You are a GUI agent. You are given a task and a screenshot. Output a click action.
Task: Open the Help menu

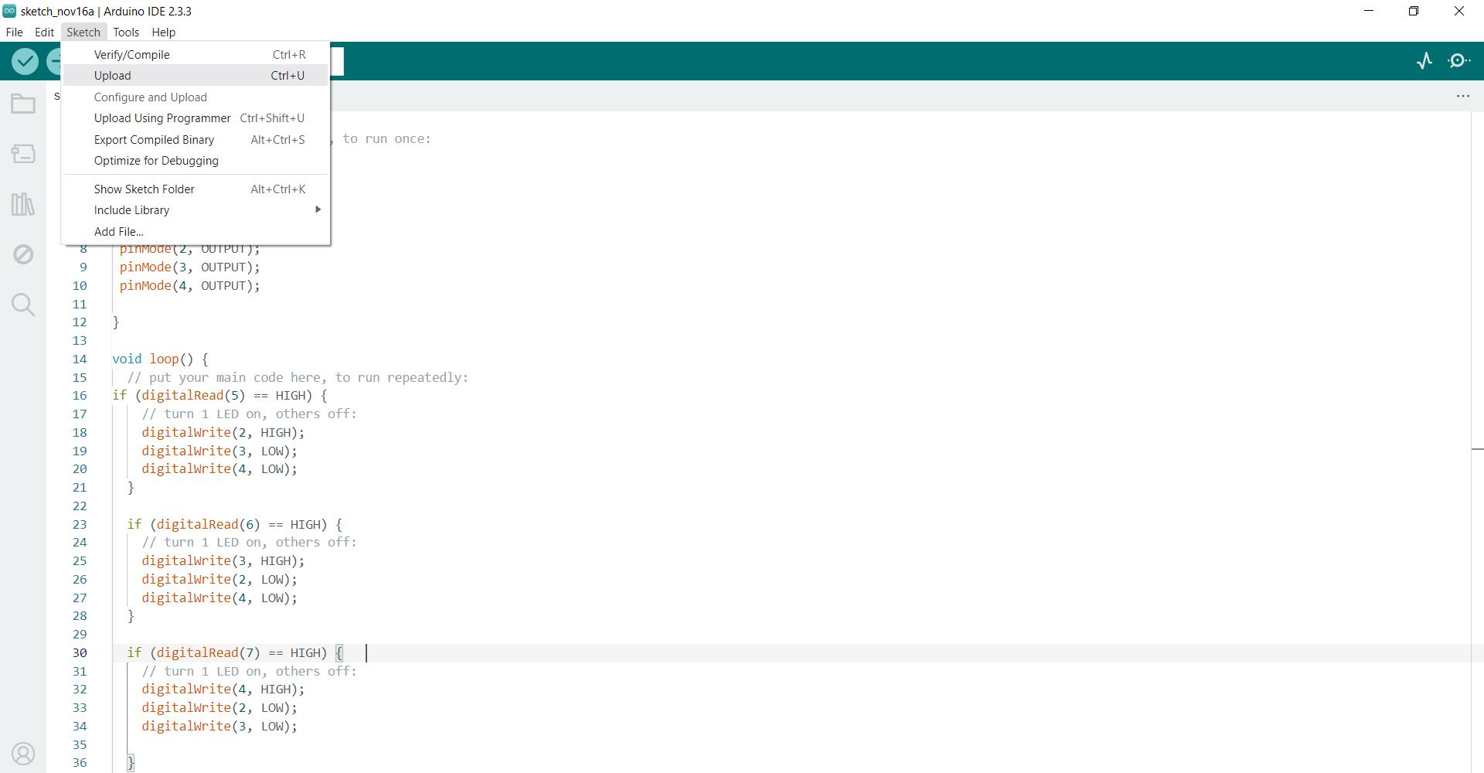[163, 32]
